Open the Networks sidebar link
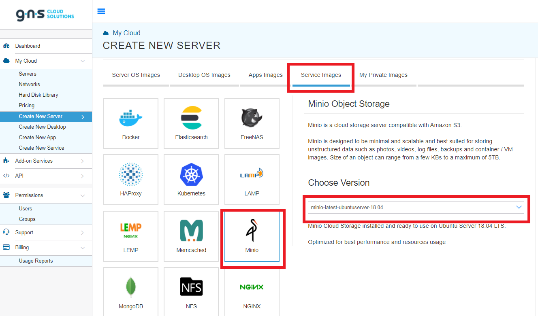The width and height of the screenshot is (538, 316). coord(29,85)
